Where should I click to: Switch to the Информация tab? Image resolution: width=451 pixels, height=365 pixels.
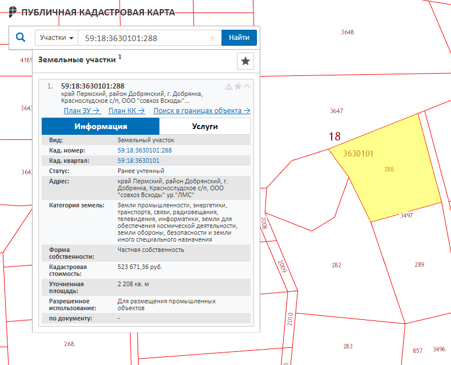[100, 126]
